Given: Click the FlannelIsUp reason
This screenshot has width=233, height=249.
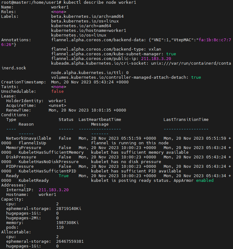Looking at the screenshot, I should click(32, 143).
